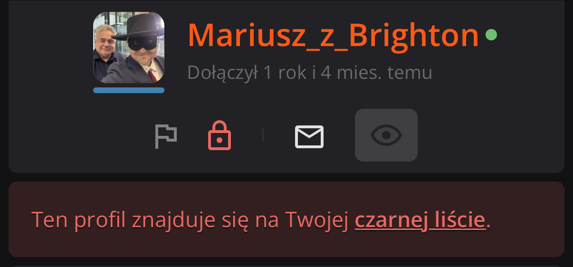Open private message via envelope icon
573x267 pixels.
[x=309, y=137]
